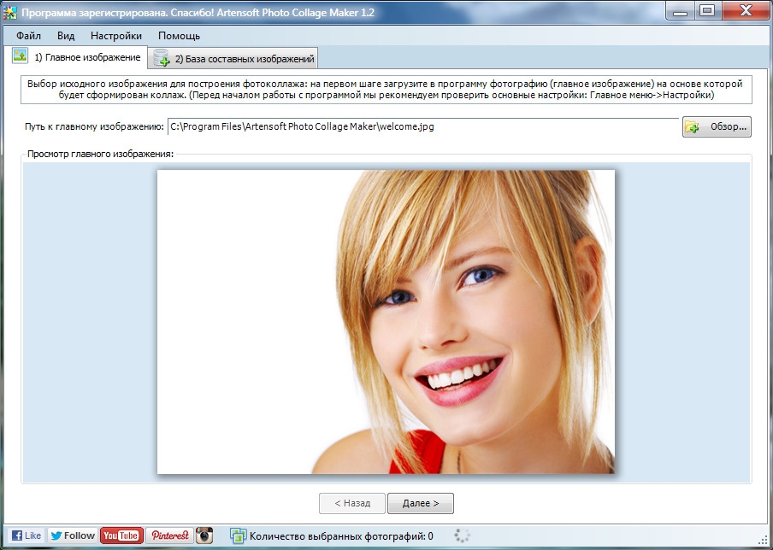
Task: Click the Далее > button
Action: (421, 503)
